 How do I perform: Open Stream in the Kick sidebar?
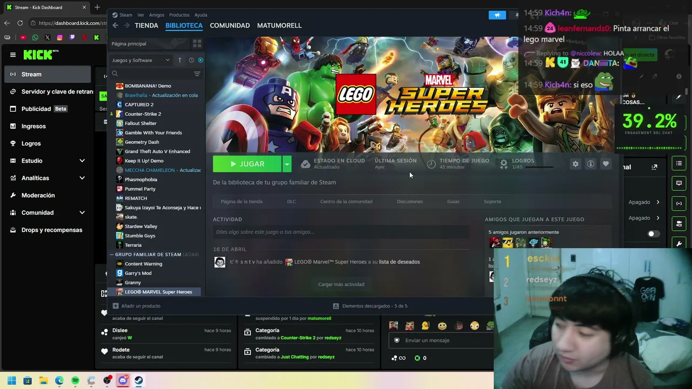(48, 74)
